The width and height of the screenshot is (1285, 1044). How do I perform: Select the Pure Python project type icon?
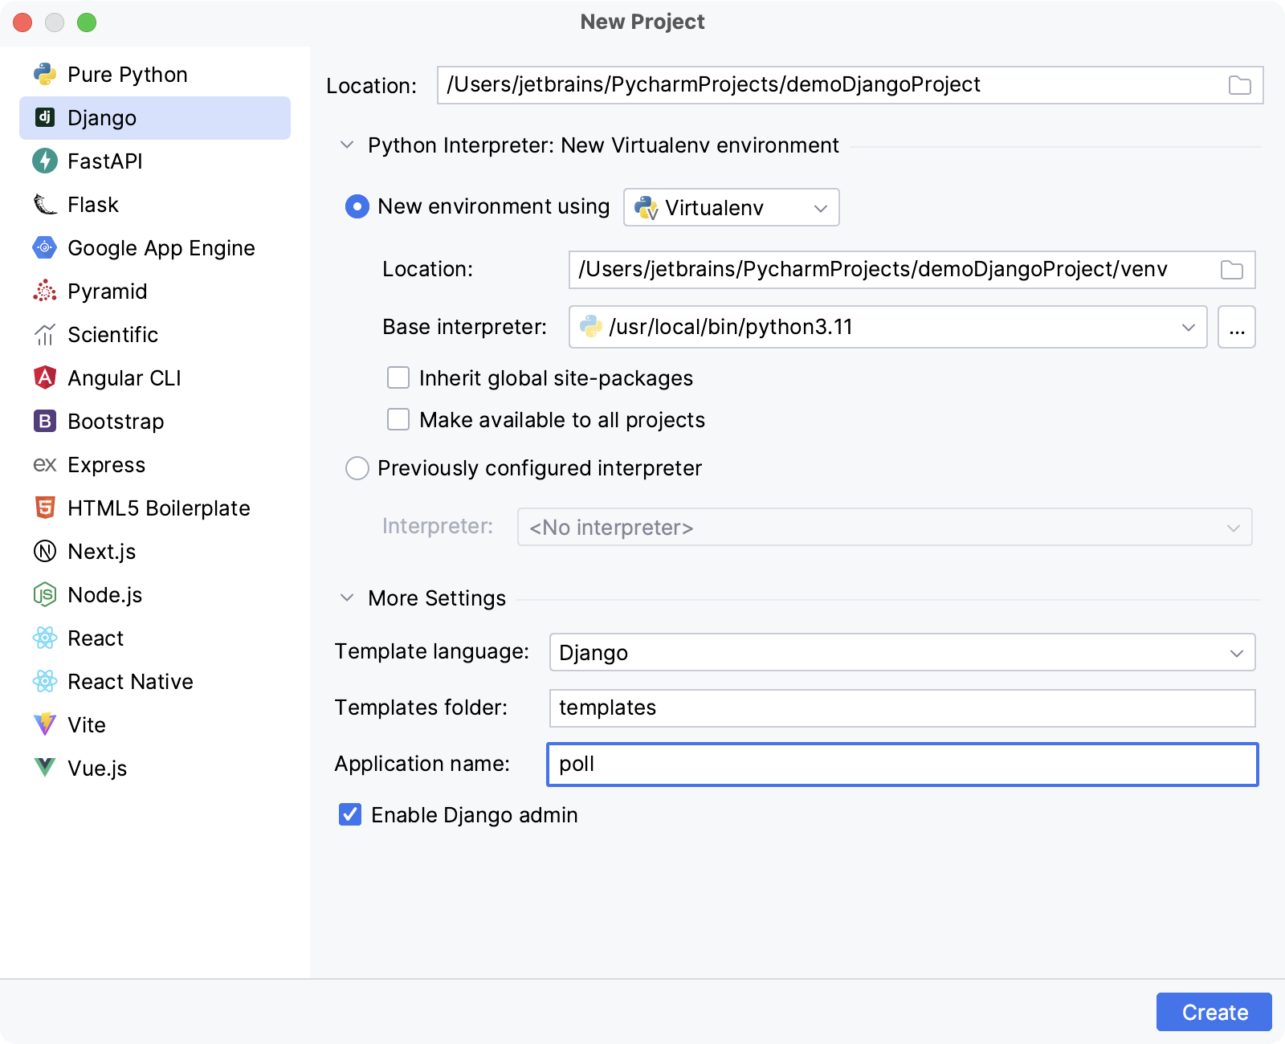pos(47,74)
